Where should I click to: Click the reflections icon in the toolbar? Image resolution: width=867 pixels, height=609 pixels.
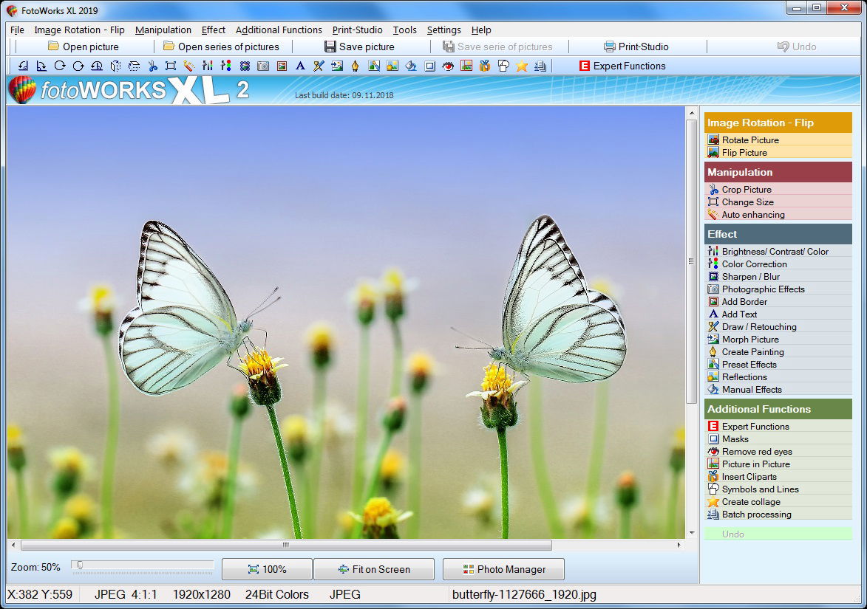pyautogui.click(x=392, y=66)
